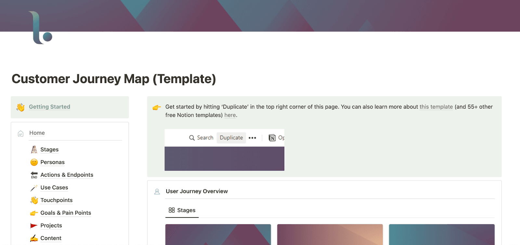The width and height of the screenshot is (520, 245).
Task: Click the waving hand icon beside Getting Started
Action: (x=20, y=107)
